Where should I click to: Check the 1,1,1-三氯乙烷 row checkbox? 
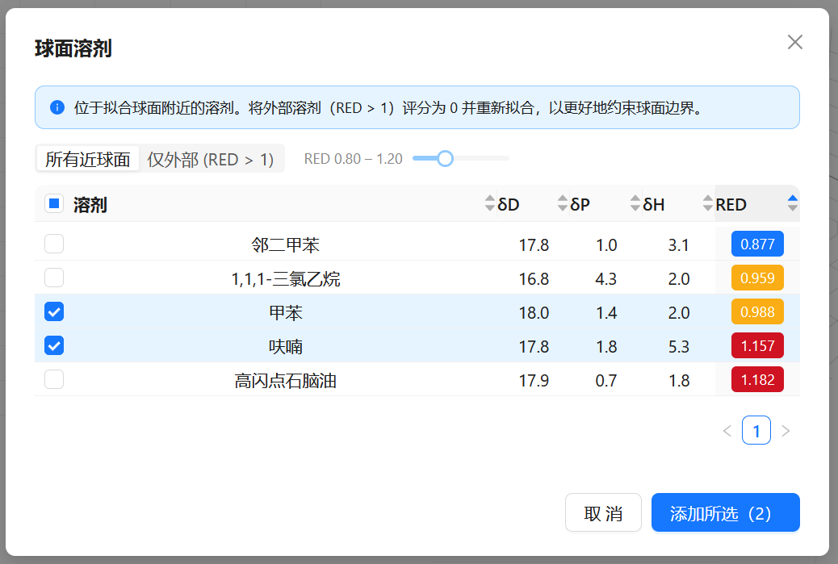pyautogui.click(x=54, y=278)
